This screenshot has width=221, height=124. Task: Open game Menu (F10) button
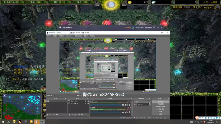point(36,2)
